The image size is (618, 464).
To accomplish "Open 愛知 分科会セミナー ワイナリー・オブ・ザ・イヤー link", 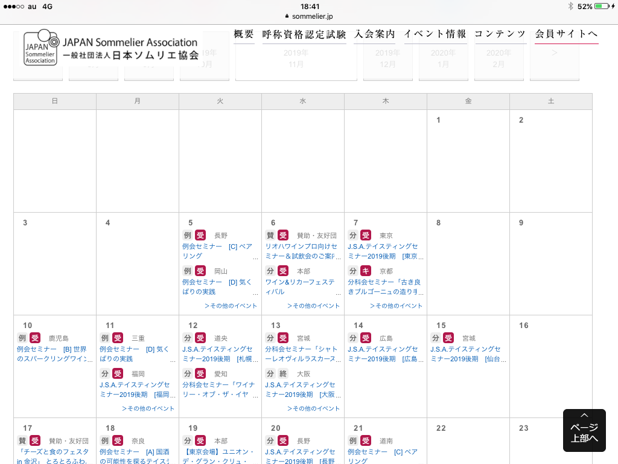I will tap(219, 390).
